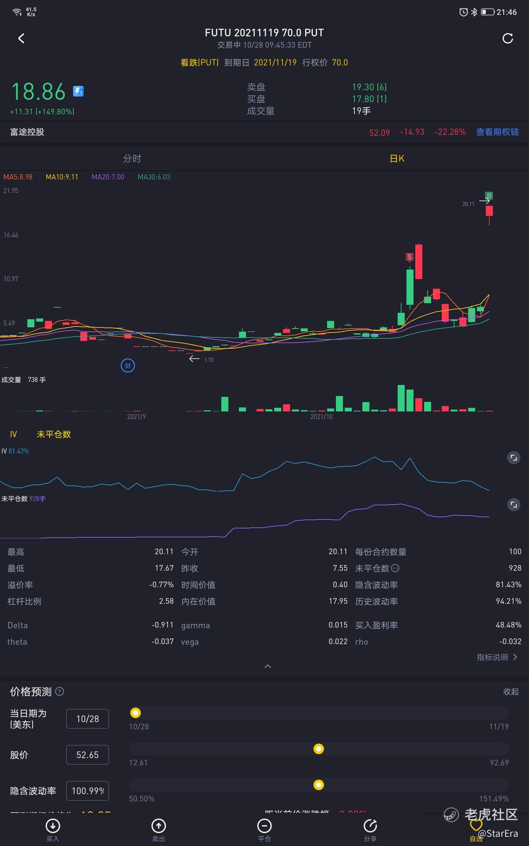The image size is (529, 846).
Task: Open 查看期权链 option chain link
Action: click(x=497, y=132)
